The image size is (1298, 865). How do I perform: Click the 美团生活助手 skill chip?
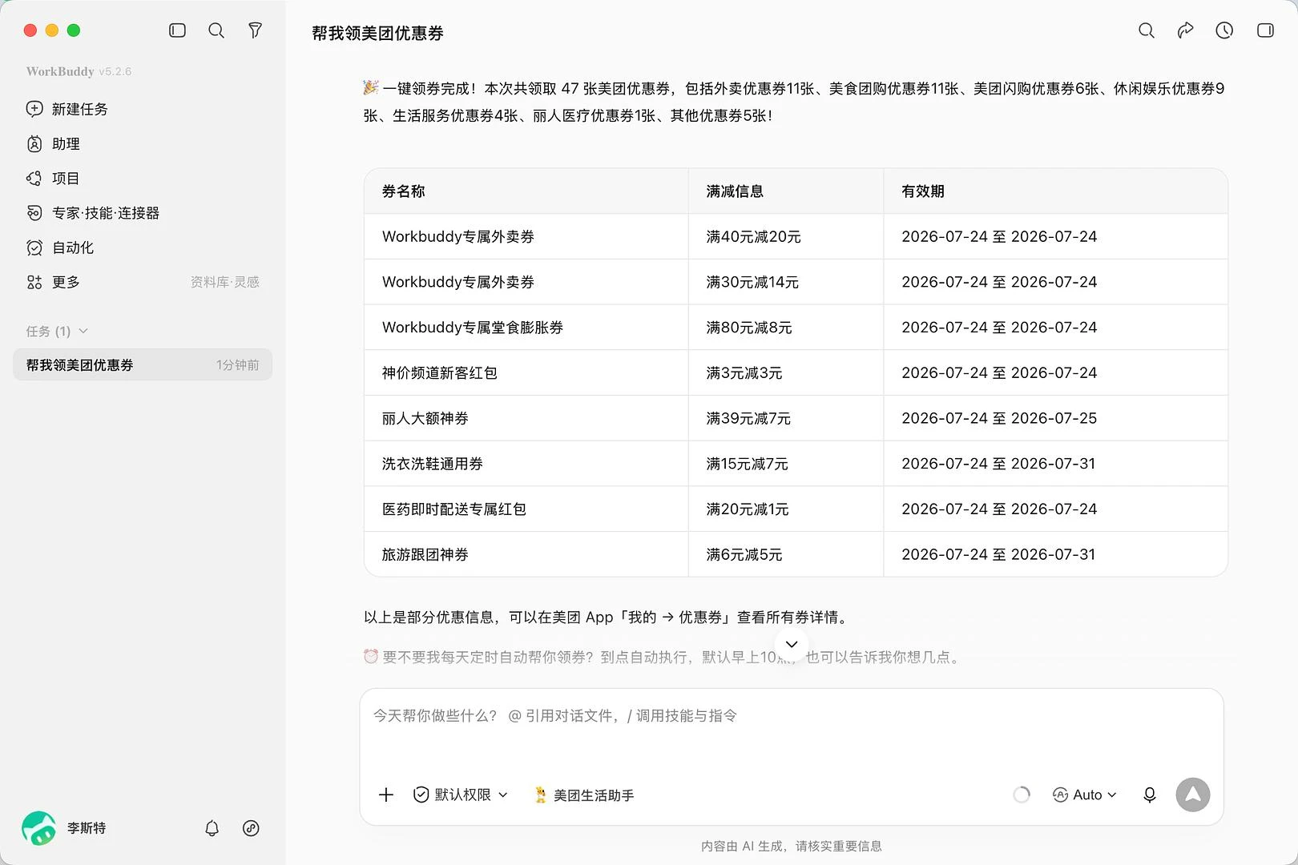583,795
